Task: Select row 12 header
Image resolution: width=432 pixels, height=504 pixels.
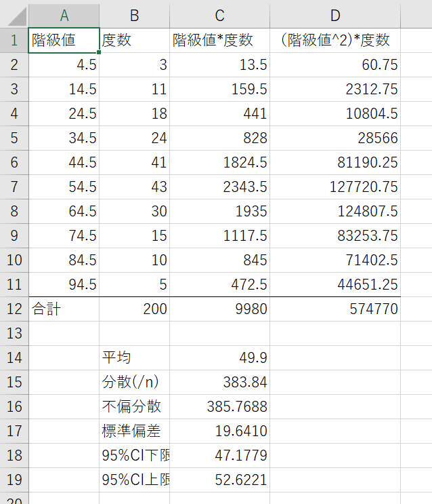Action: 14,309
